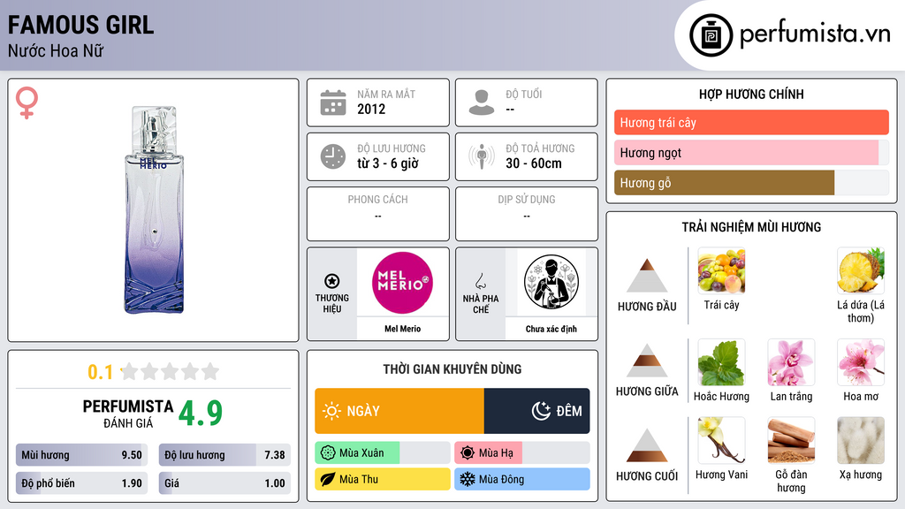Click the Trải nghiệm mùi hương heading
Screen dimensions: 905x509
point(751,227)
